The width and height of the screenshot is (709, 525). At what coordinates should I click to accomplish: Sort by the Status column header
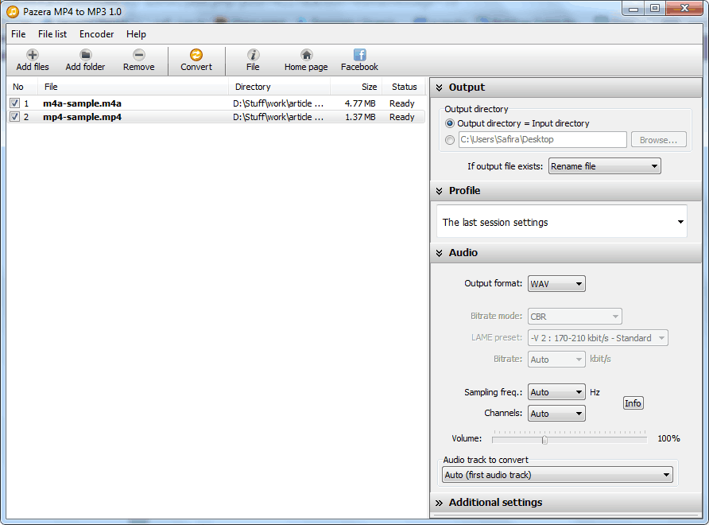405,87
